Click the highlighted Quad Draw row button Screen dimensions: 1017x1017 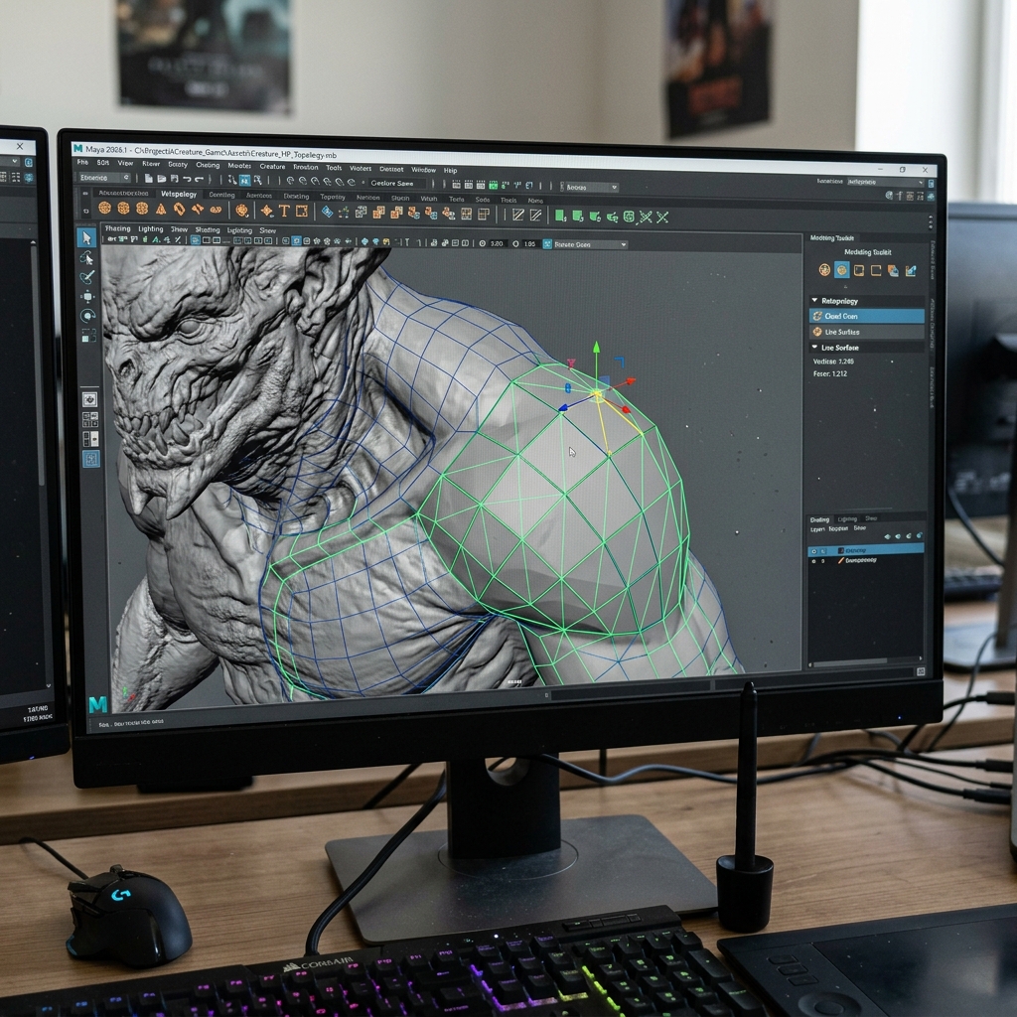click(x=866, y=316)
